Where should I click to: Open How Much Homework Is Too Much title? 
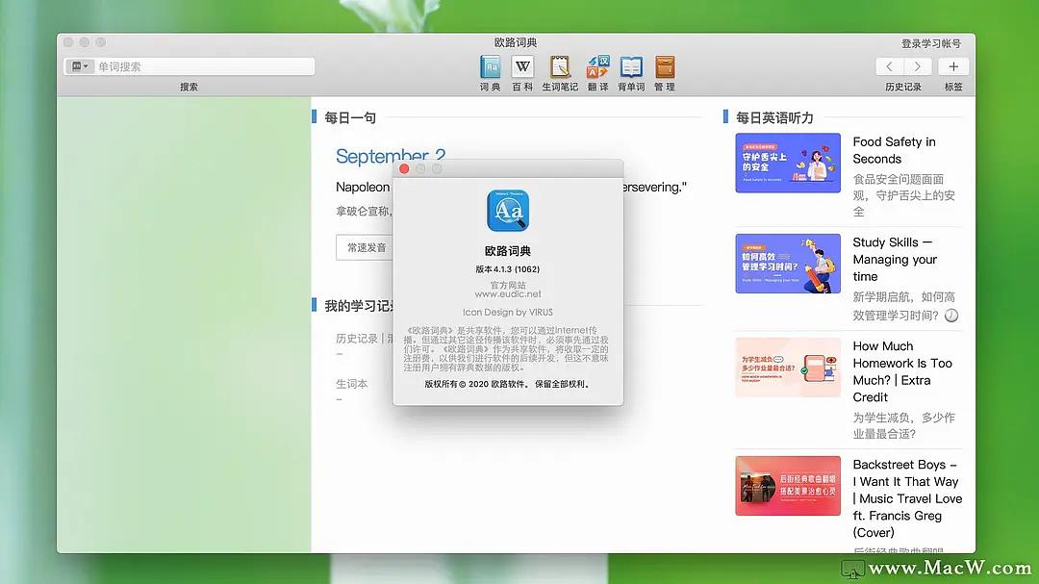(902, 372)
